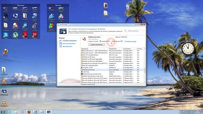Open Windows Cleaner 2012 shortcut in the Чистка group
Viewport: 203px width, 114px height.
pyautogui.click(x=51, y=28)
